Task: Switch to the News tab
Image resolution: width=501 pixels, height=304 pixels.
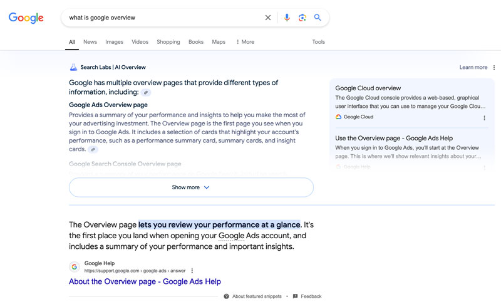Action: tap(90, 42)
